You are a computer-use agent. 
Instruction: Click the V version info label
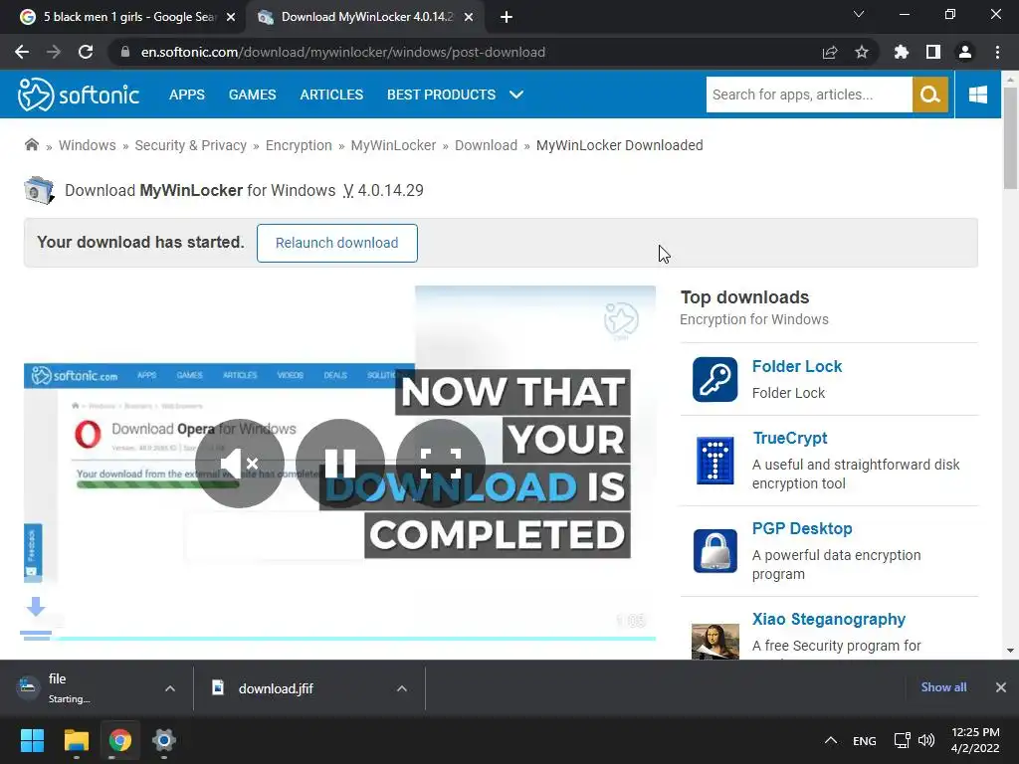pos(348,190)
